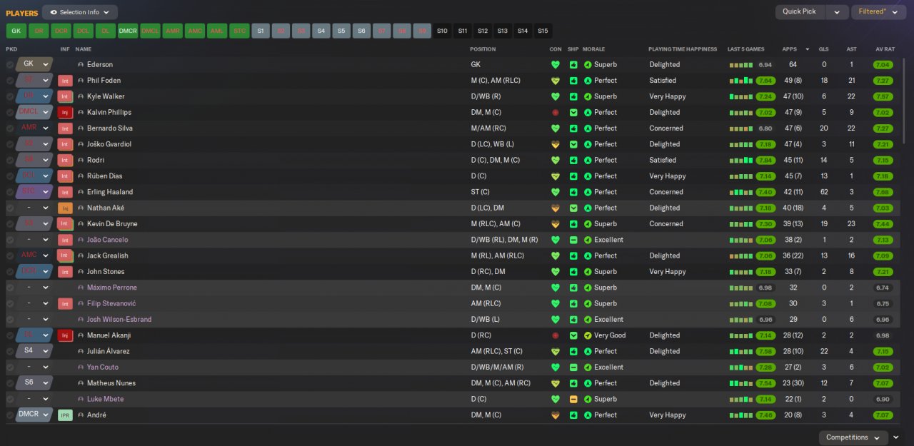Screen dimensions: 914x446
Task: Open the Filtered dropdown menu
Action: pos(878,12)
